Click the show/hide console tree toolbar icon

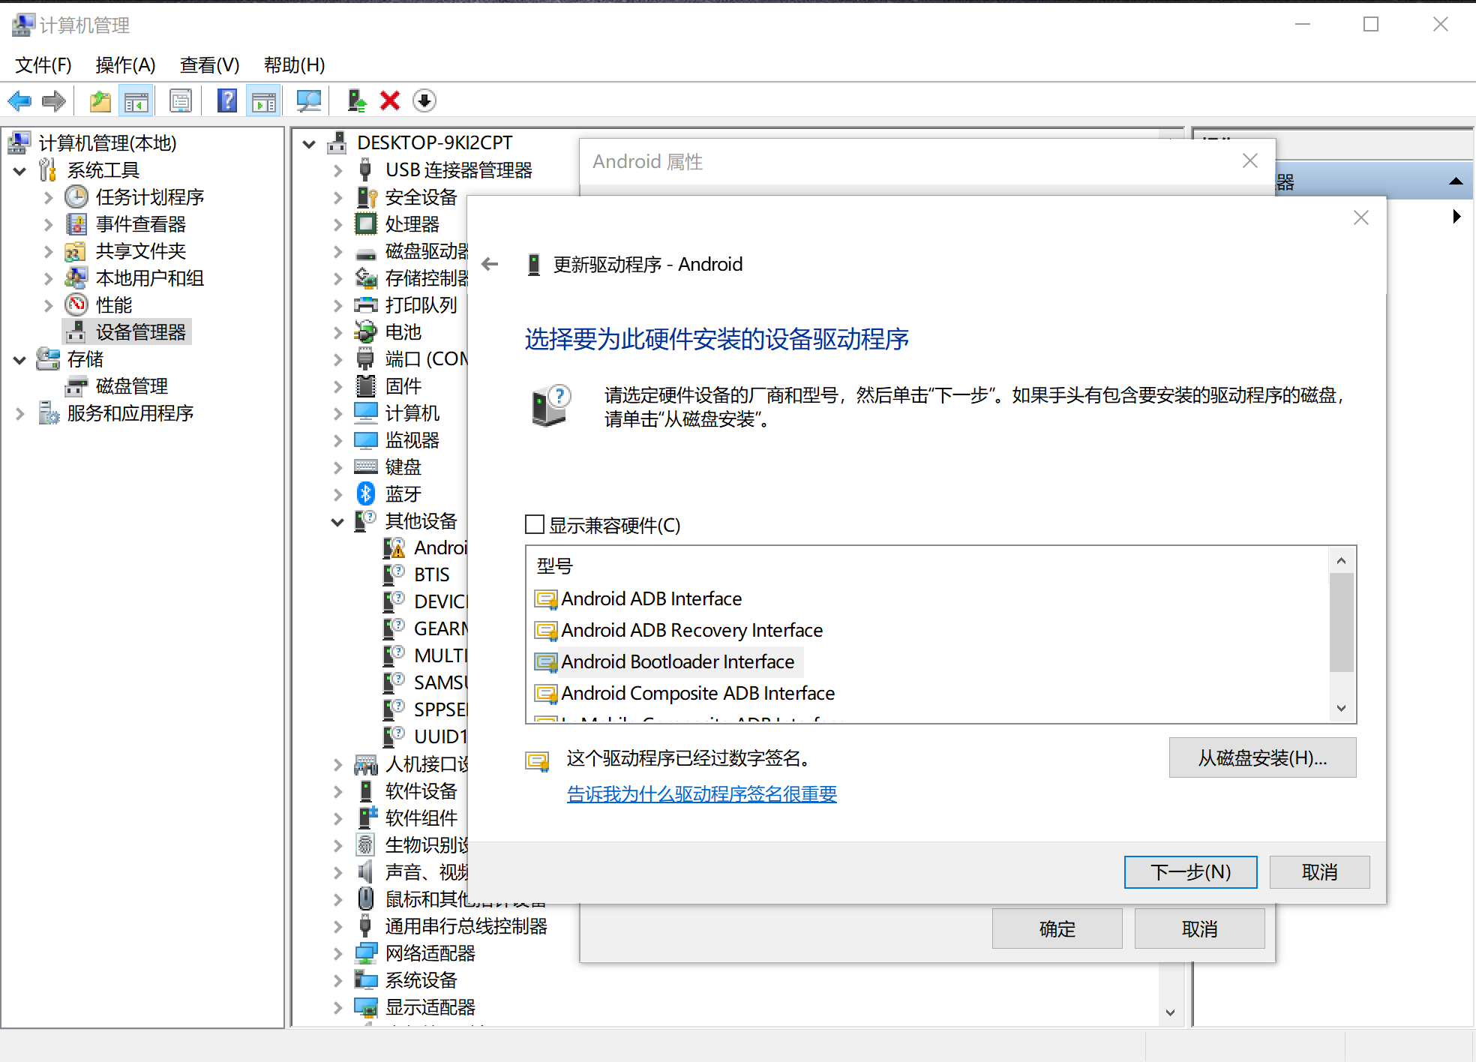[x=136, y=100]
